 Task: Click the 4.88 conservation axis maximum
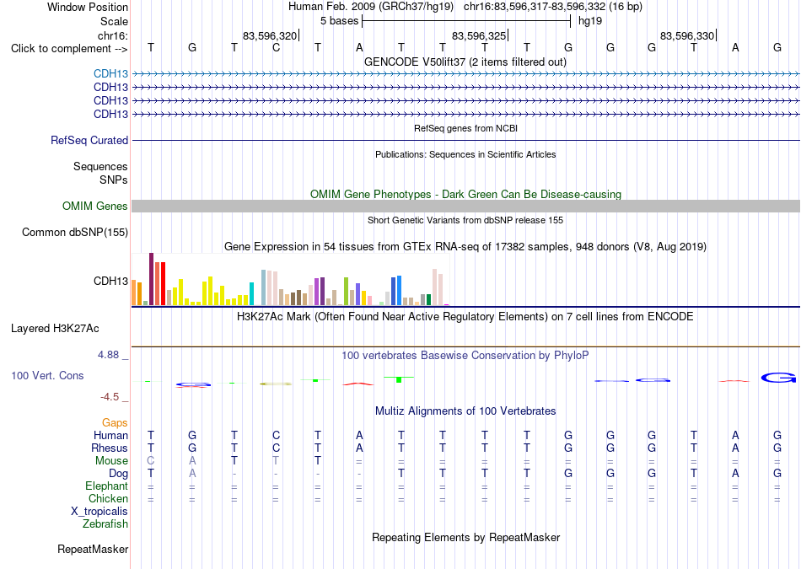click(x=108, y=355)
